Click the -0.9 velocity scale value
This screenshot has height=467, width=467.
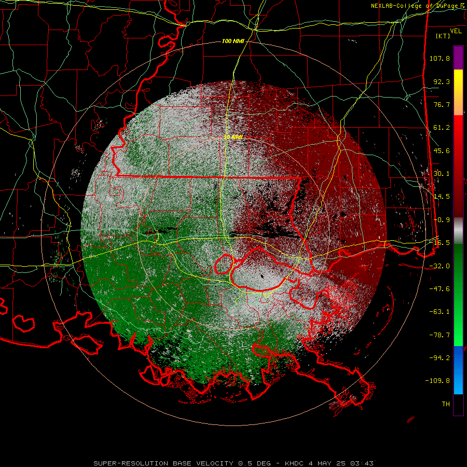(442, 220)
